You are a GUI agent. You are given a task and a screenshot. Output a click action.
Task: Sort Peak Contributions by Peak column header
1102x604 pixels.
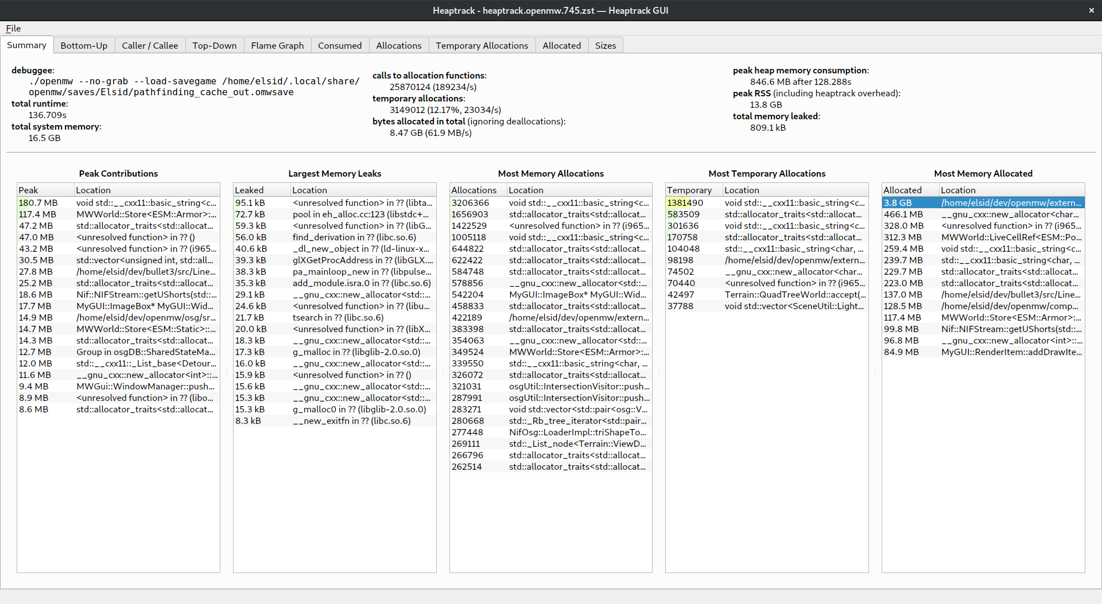pyautogui.click(x=45, y=190)
